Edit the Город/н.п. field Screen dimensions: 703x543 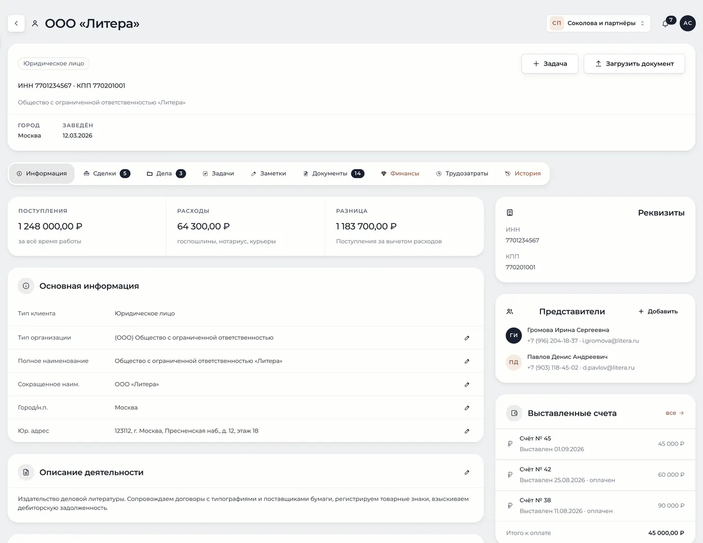point(467,408)
